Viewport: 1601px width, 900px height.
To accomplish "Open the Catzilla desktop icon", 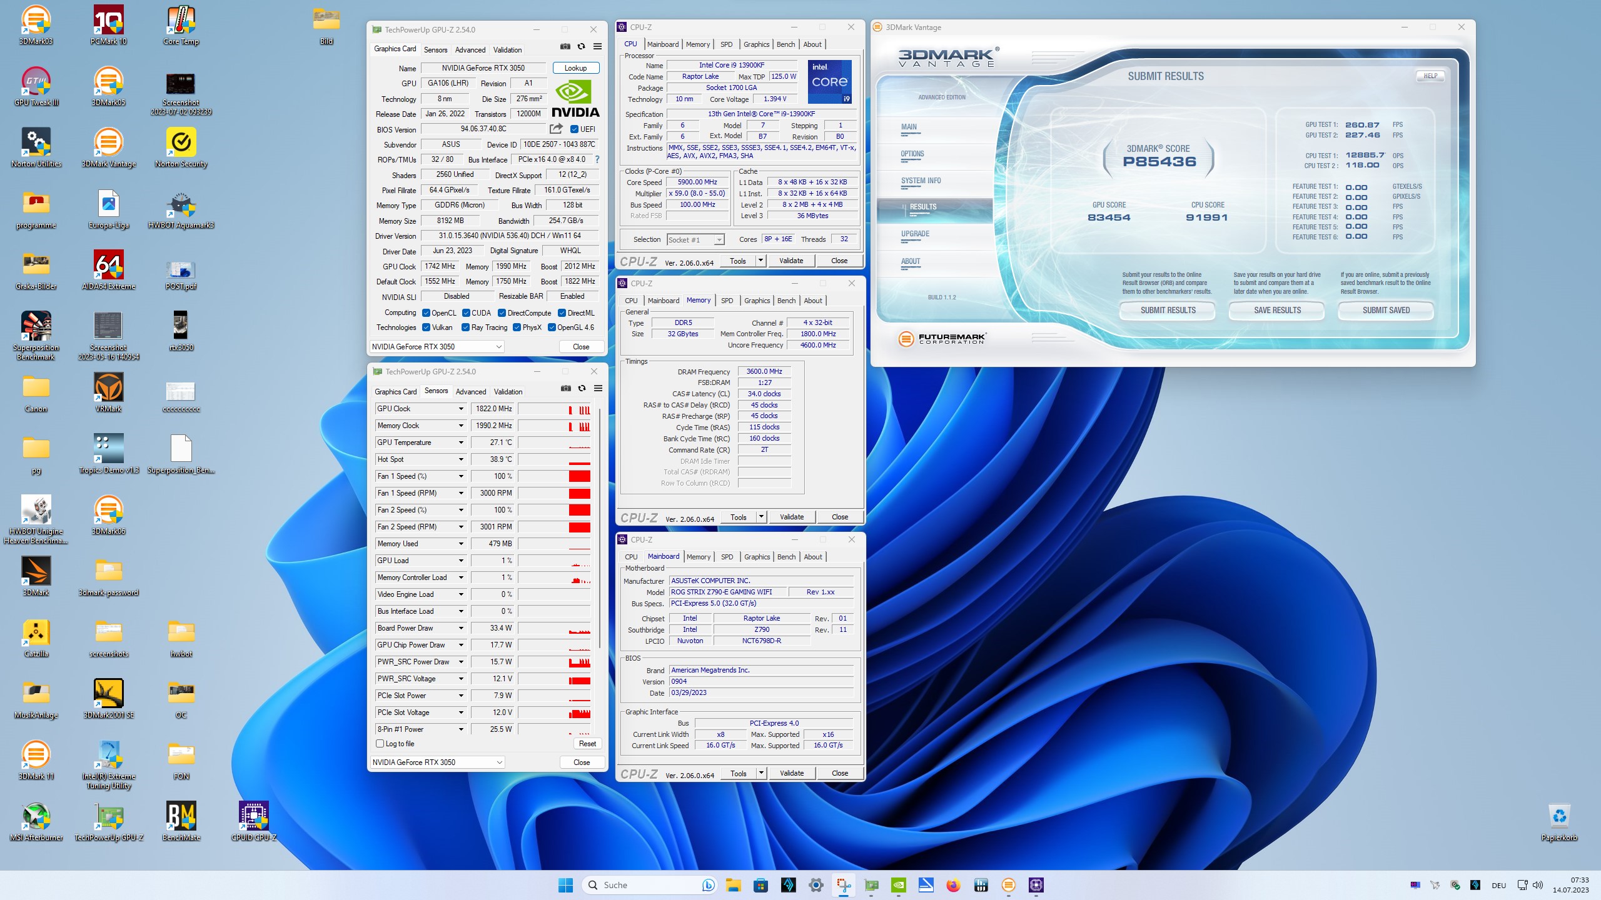I will point(36,637).
